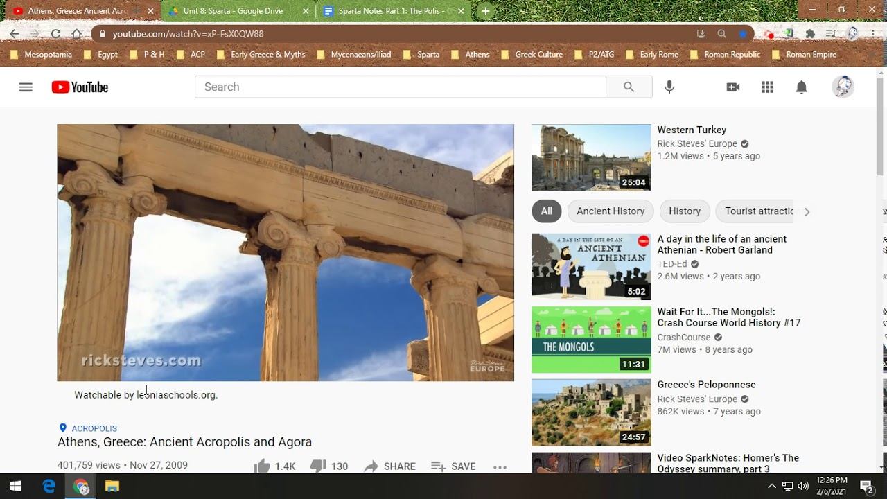Click the video player to pause

(x=286, y=252)
